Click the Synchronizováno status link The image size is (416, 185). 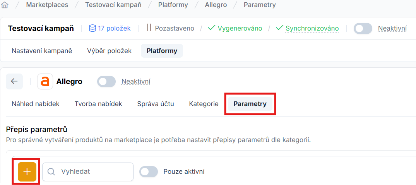(x=312, y=28)
